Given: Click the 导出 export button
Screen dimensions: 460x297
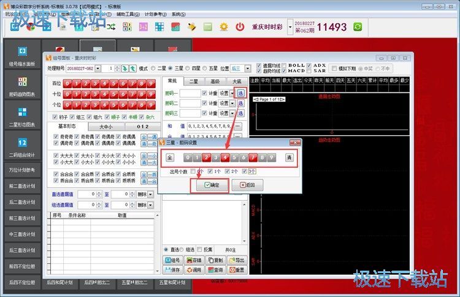Looking at the screenshot, I should (236, 260).
